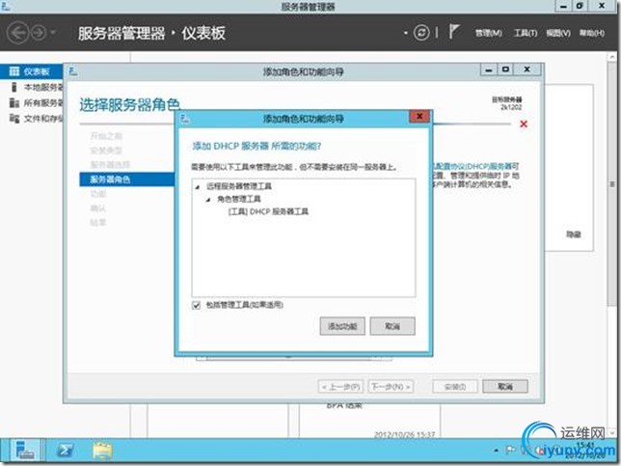Click the red X icon in the wizard header
The image size is (621, 466).
click(524, 124)
